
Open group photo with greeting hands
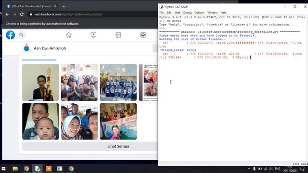tap(79, 82)
